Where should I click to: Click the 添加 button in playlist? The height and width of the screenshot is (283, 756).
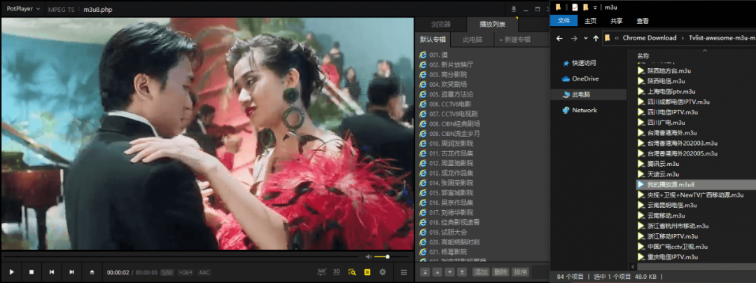[x=481, y=272]
